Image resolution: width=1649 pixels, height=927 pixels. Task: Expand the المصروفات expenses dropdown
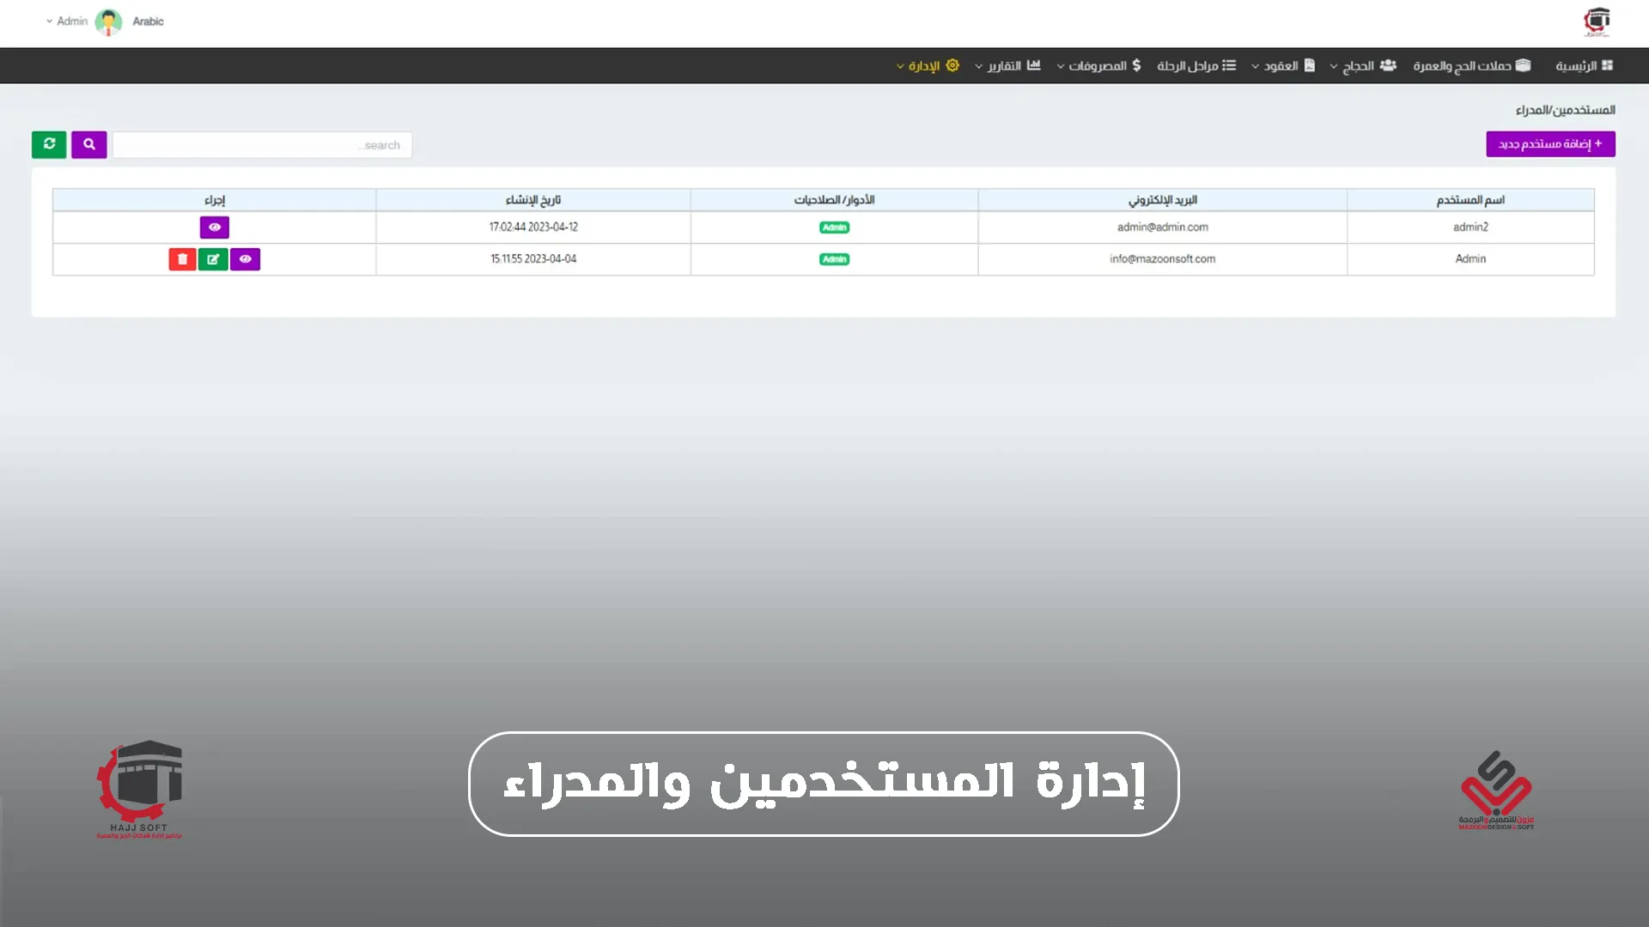tap(1099, 66)
